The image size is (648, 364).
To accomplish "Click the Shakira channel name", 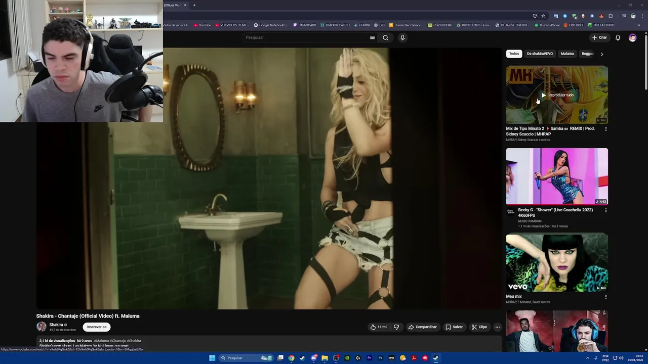I will [56, 325].
